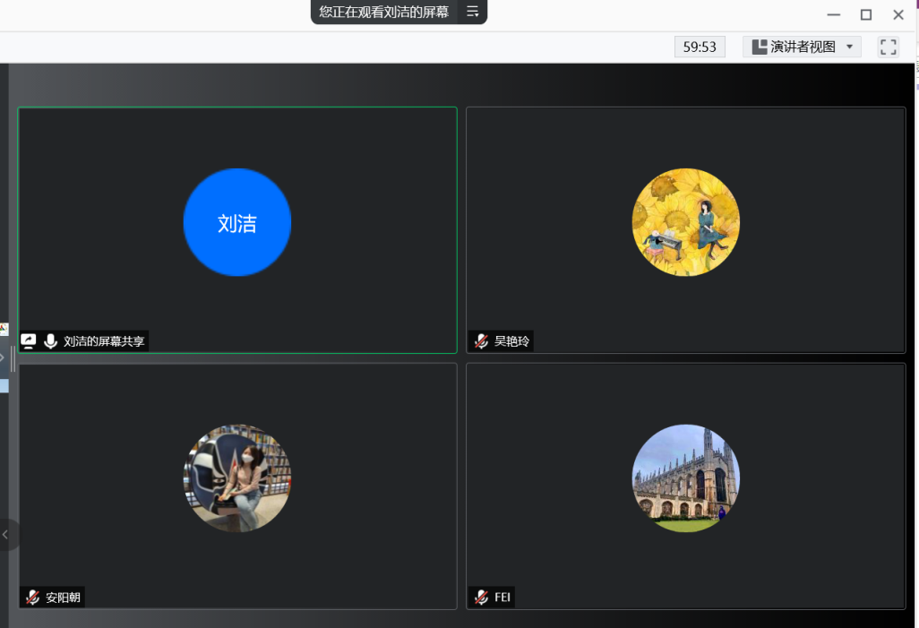Screen dimensions: 919x628
Task: Open the menu icon beside the screen-viewing banner
Action: click(x=473, y=12)
